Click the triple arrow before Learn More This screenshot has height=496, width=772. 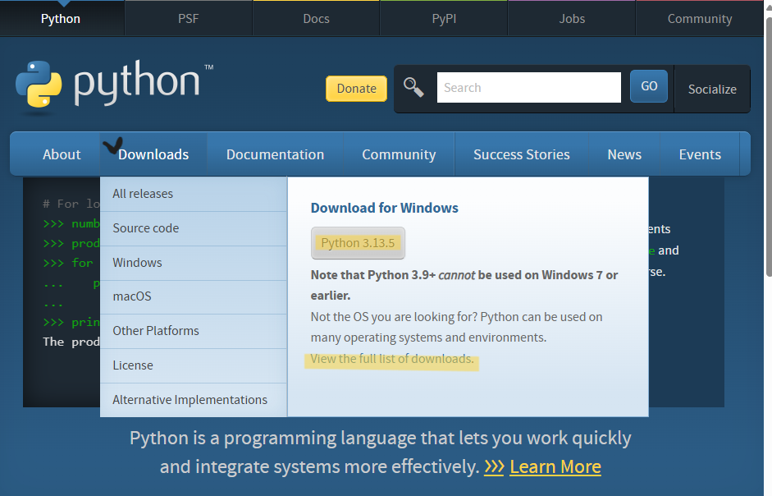494,466
